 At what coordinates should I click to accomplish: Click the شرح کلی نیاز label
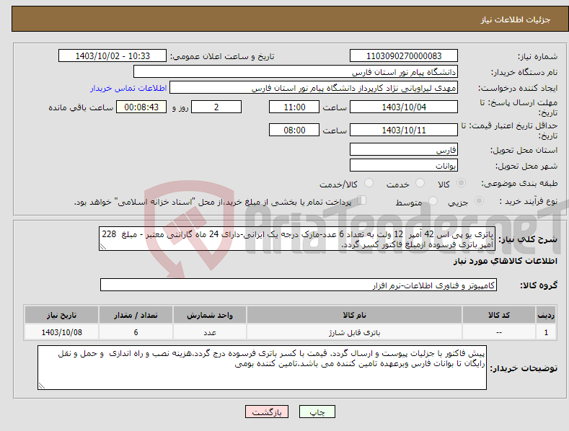pyautogui.click(x=528, y=239)
